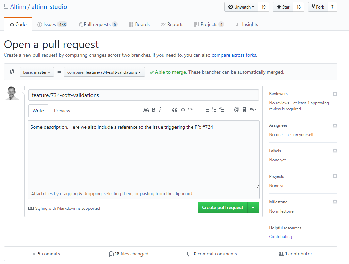Add a bulleted list from the toolbar
Screen dimensions: 349x264
[206, 110]
